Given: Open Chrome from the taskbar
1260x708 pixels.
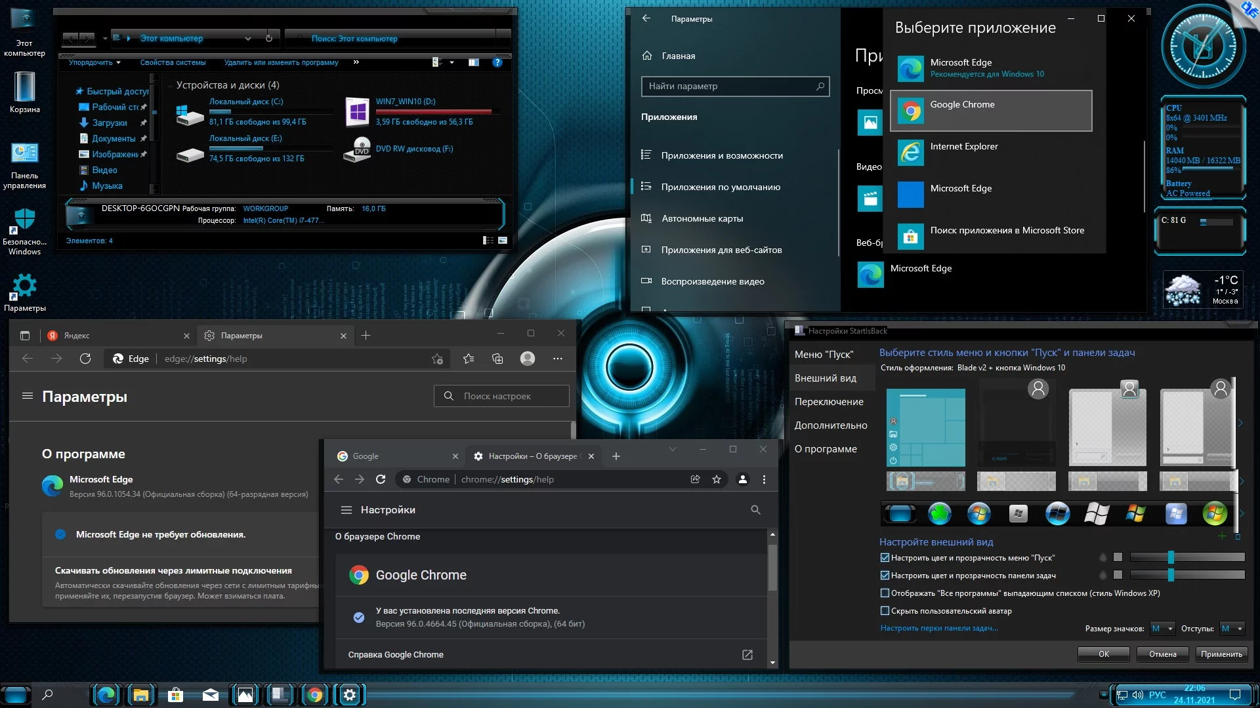Looking at the screenshot, I should tap(315, 695).
